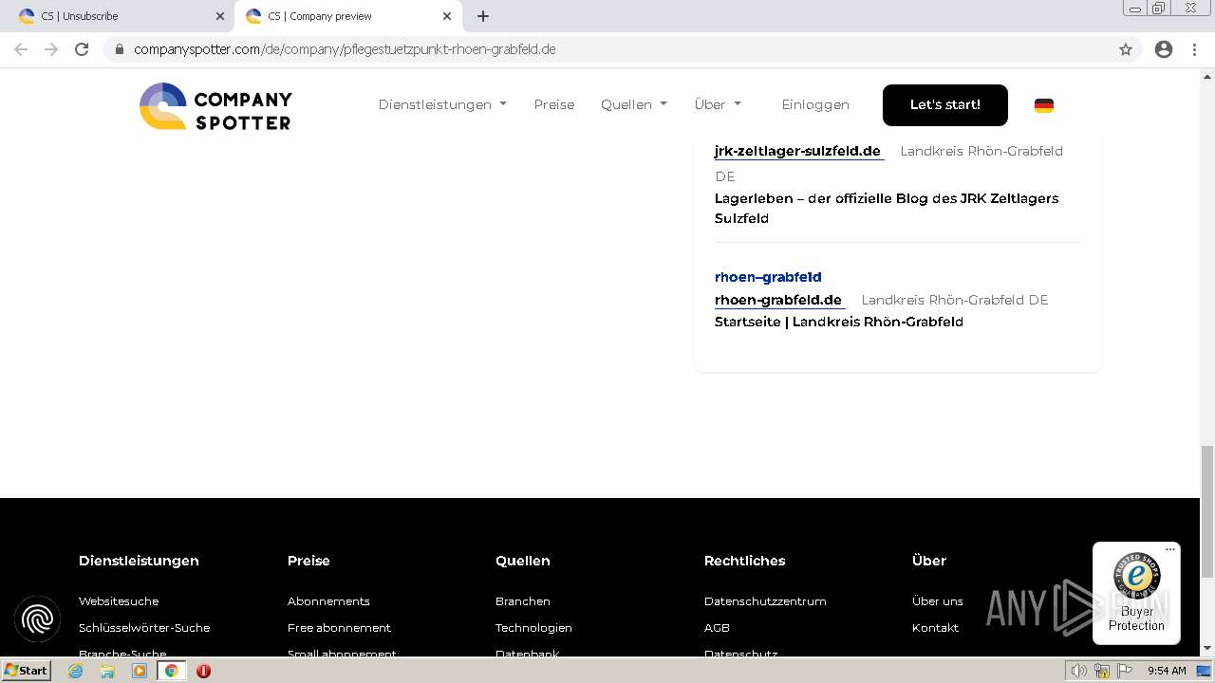Click the taskbar clock showing 9:54 AM
The height and width of the screenshot is (683, 1215).
tap(1167, 671)
